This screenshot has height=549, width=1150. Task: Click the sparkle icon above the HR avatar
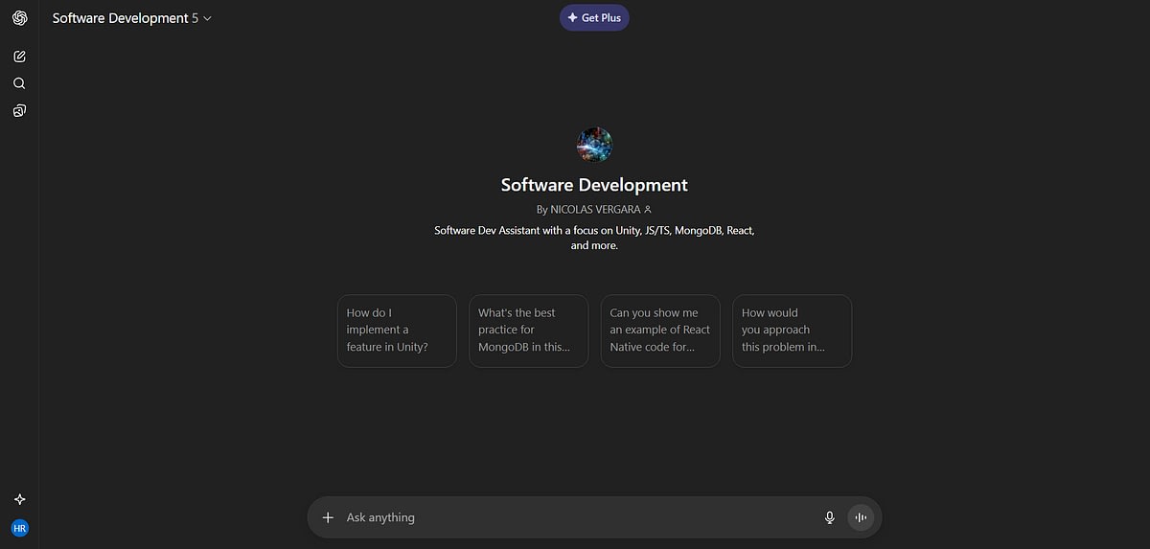click(x=19, y=499)
